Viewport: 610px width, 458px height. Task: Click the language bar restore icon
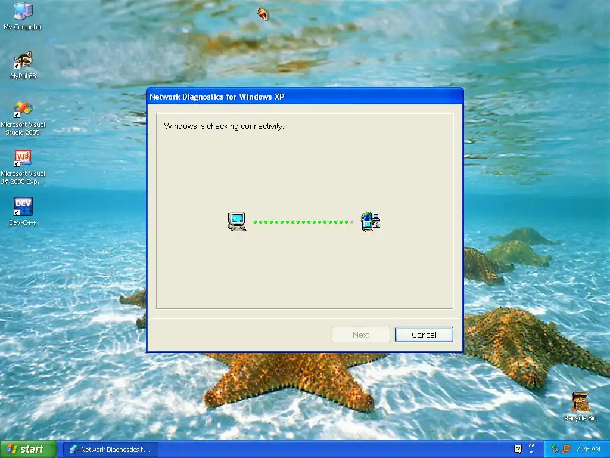tap(531, 445)
